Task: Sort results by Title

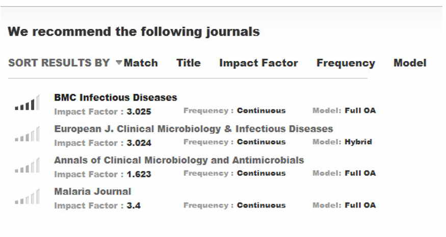Action: (x=188, y=63)
